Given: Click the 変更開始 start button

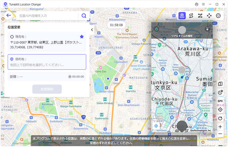Looking at the screenshot, I should (x=47, y=89).
